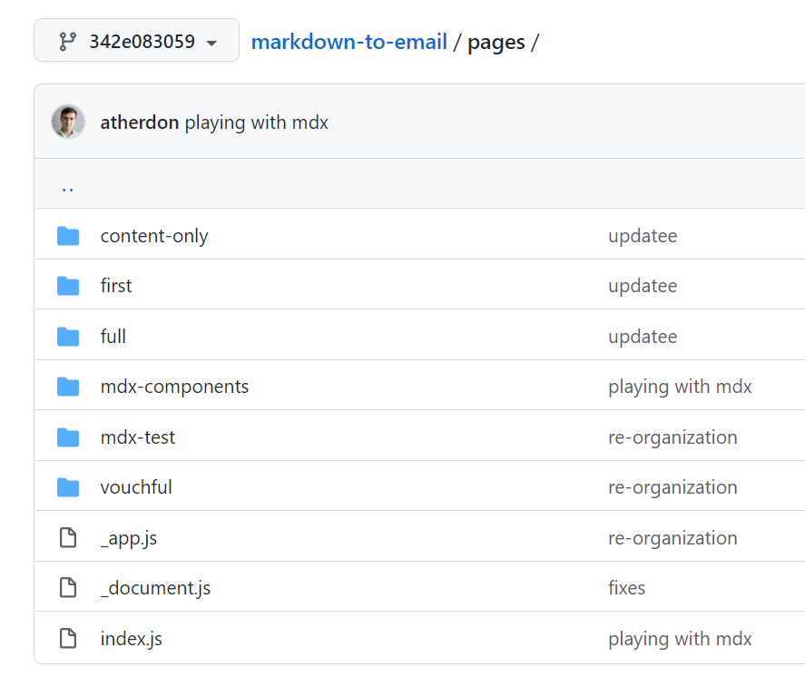Open atherdon's profile via username
The image size is (805, 677).
(x=140, y=123)
